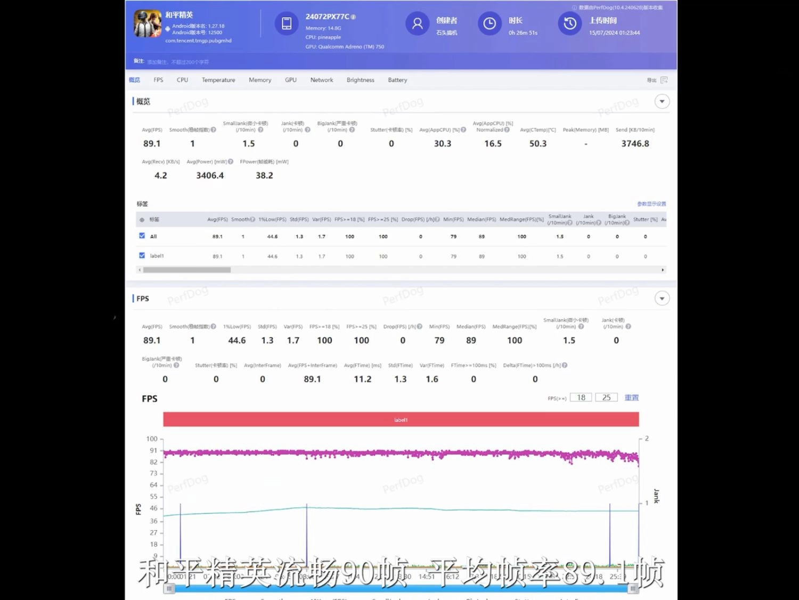
Task: Click the FPS threshold field showing 25
Action: (606, 398)
